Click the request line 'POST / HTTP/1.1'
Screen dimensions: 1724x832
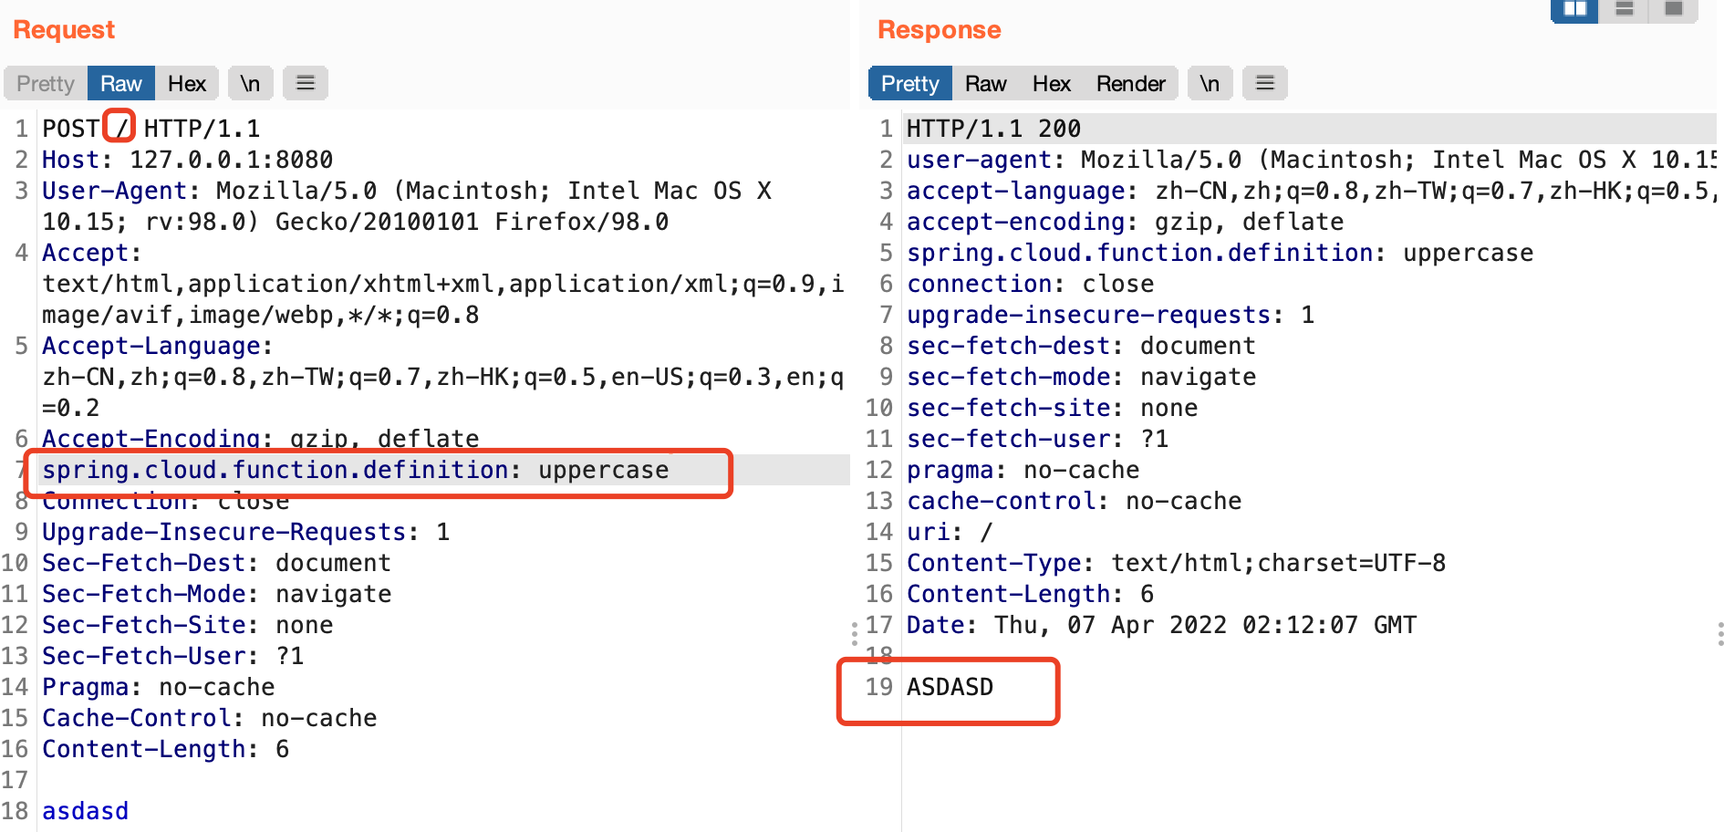point(151,129)
